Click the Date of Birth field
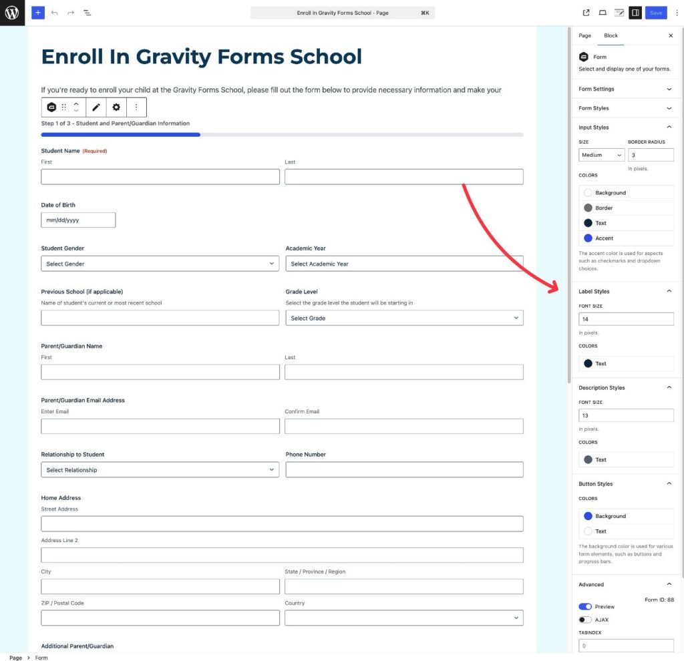Screen dimensions: 684x661 [78, 220]
